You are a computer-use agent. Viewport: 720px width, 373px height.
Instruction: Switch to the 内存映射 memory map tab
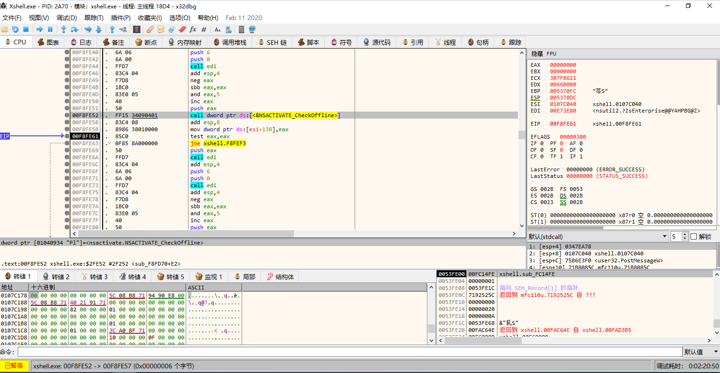(185, 42)
